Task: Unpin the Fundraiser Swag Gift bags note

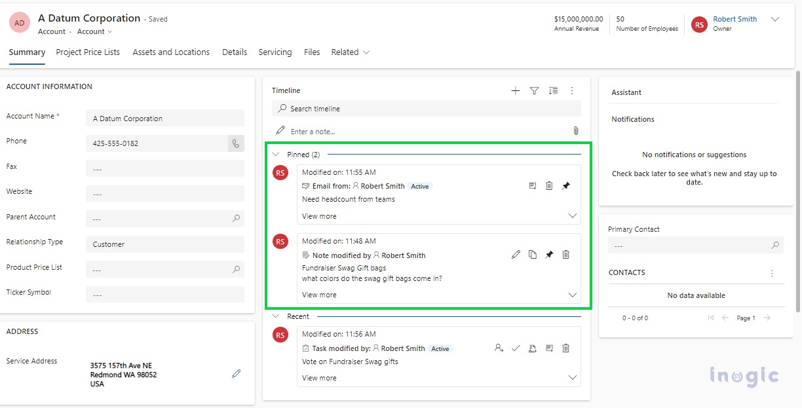Action: point(549,255)
